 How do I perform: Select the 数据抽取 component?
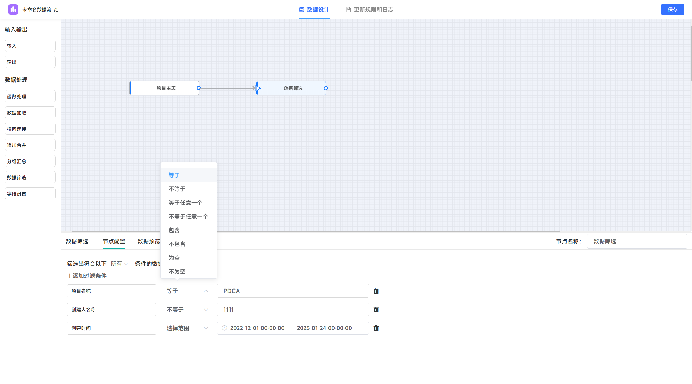click(x=30, y=113)
